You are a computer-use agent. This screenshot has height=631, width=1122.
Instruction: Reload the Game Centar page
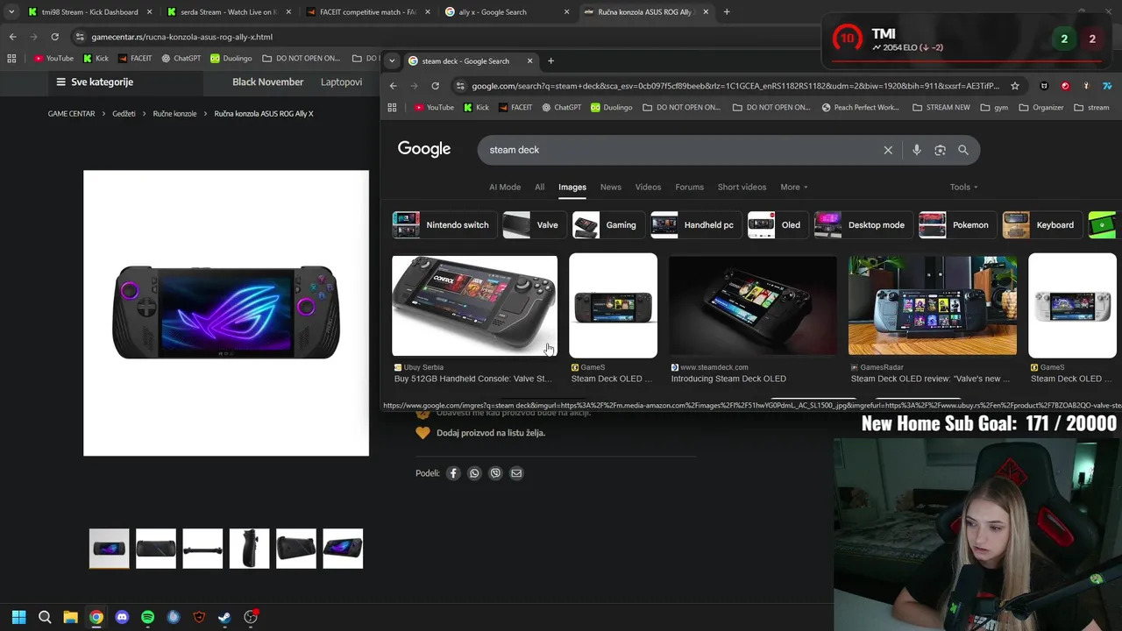click(54, 37)
